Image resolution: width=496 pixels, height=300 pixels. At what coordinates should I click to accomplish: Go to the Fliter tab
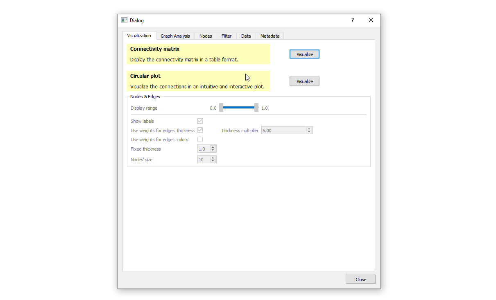pyautogui.click(x=226, y=36)
